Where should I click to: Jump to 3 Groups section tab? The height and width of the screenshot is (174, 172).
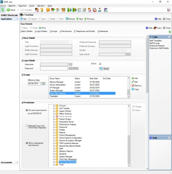tap(53, 31)
